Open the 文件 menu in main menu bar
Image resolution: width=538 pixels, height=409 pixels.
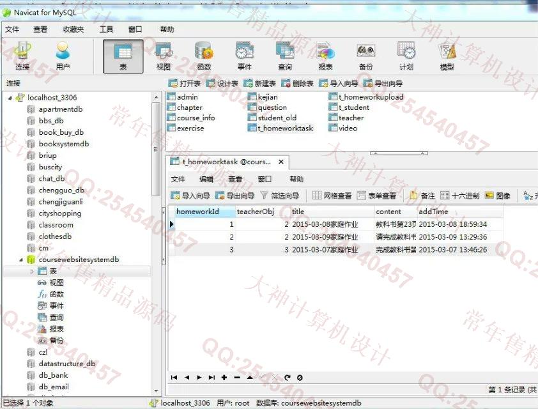click(x=12, y=29)
